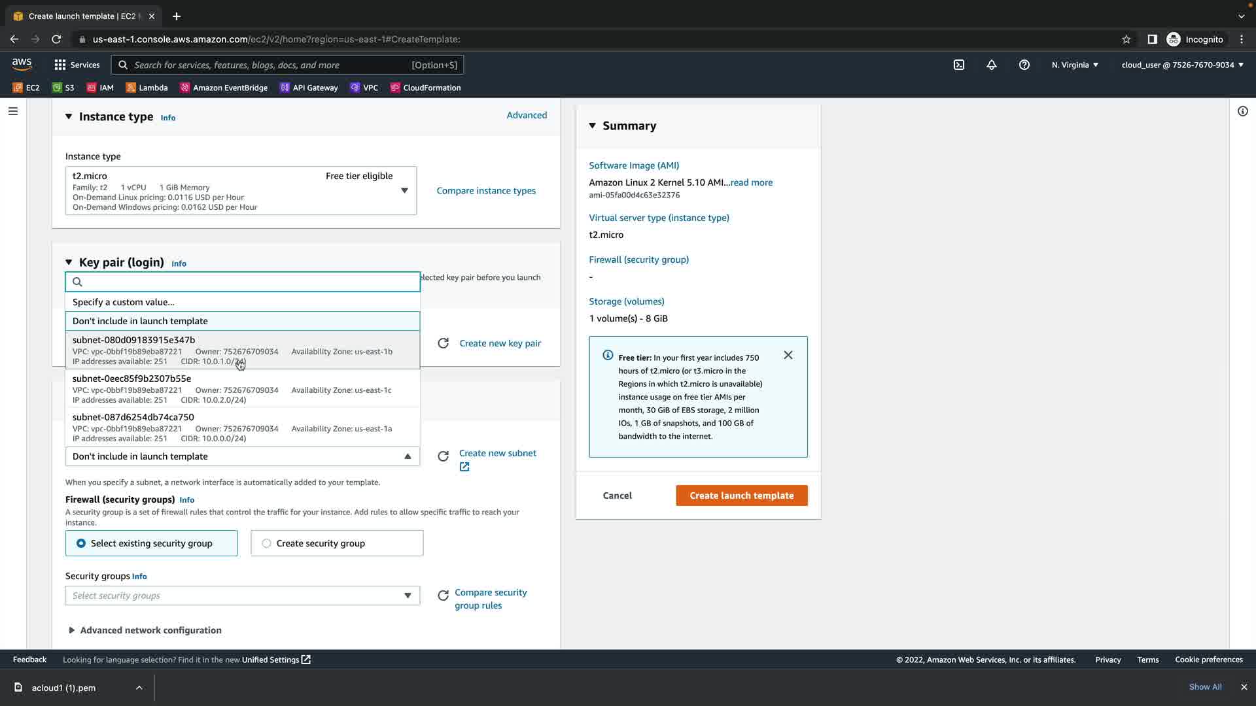Open the Select security groups dropdown
The image size is (1256, 706).
click(242, 596)
